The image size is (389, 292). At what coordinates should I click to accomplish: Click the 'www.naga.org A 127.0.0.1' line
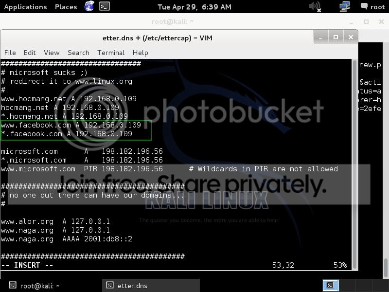(55, 230)
